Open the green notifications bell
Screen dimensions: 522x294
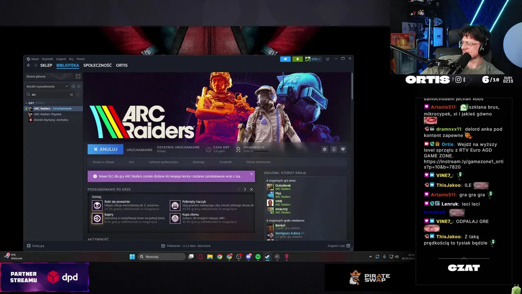click(x=297, y=59)
